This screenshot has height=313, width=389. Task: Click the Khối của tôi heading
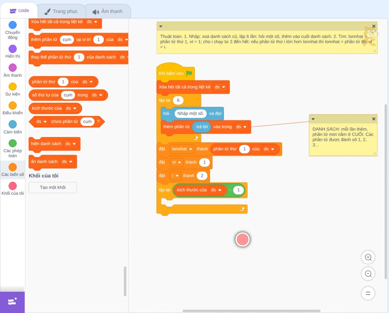click(x=44, y=176)
